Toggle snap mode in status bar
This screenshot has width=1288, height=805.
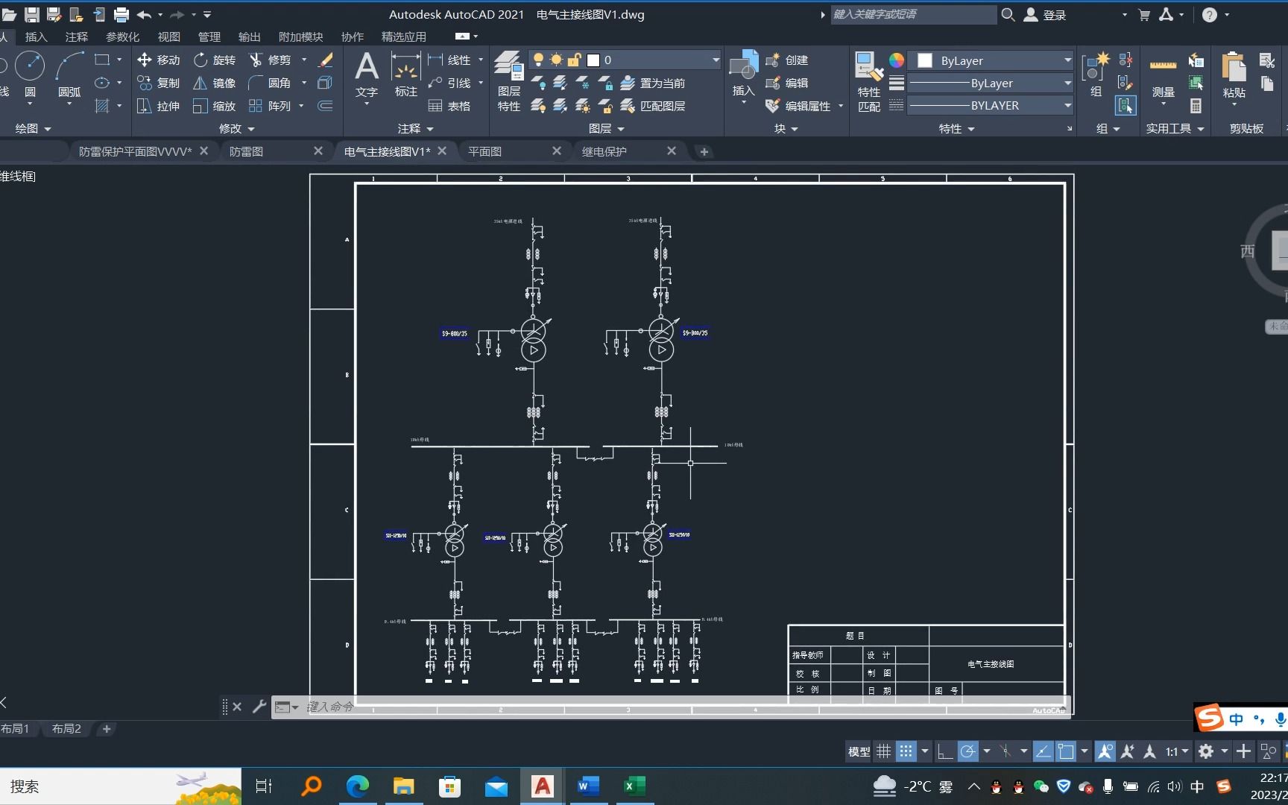(x=906, y=751)
